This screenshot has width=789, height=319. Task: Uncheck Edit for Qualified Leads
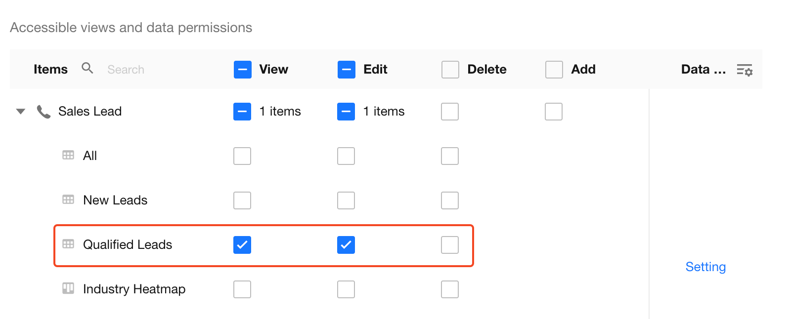pyautogui.click(x=346, y=245)
